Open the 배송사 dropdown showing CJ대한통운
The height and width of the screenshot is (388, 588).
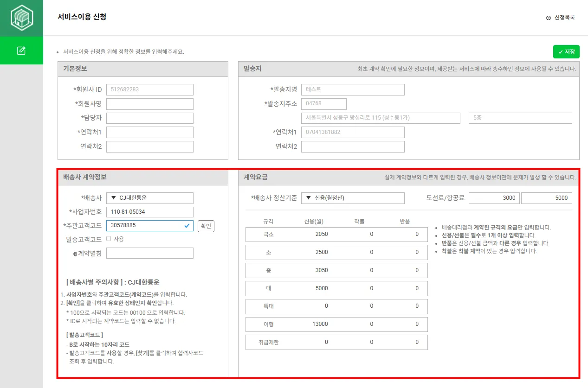(x=150, y=198)
